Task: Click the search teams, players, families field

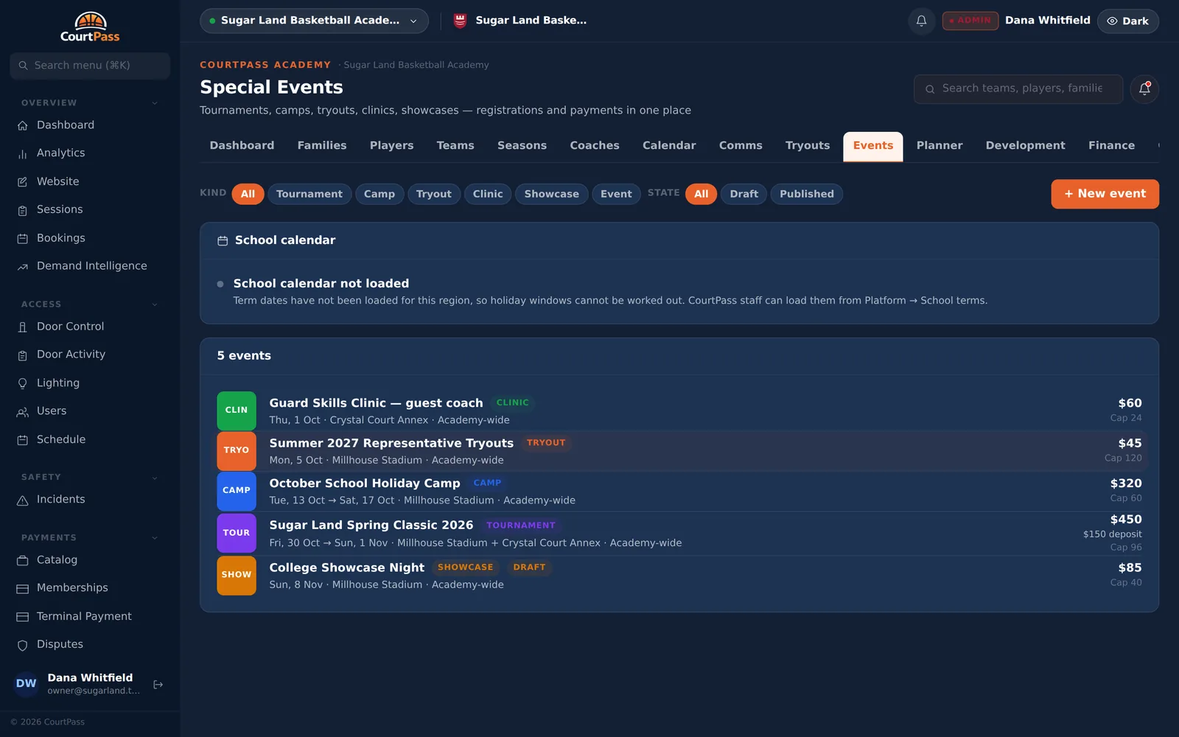Action: [x=1018, y=89]
